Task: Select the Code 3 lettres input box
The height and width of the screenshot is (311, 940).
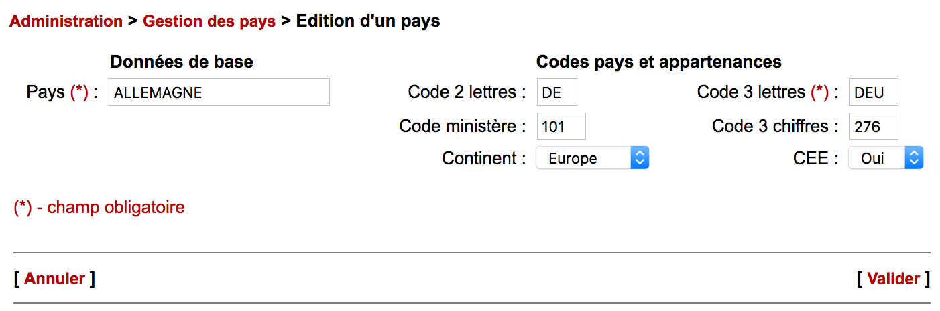Action: (x=873, y=92)
